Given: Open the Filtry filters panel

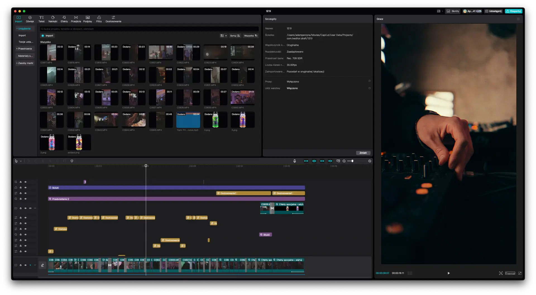Looking at the screenshot, I should point(99,19).
